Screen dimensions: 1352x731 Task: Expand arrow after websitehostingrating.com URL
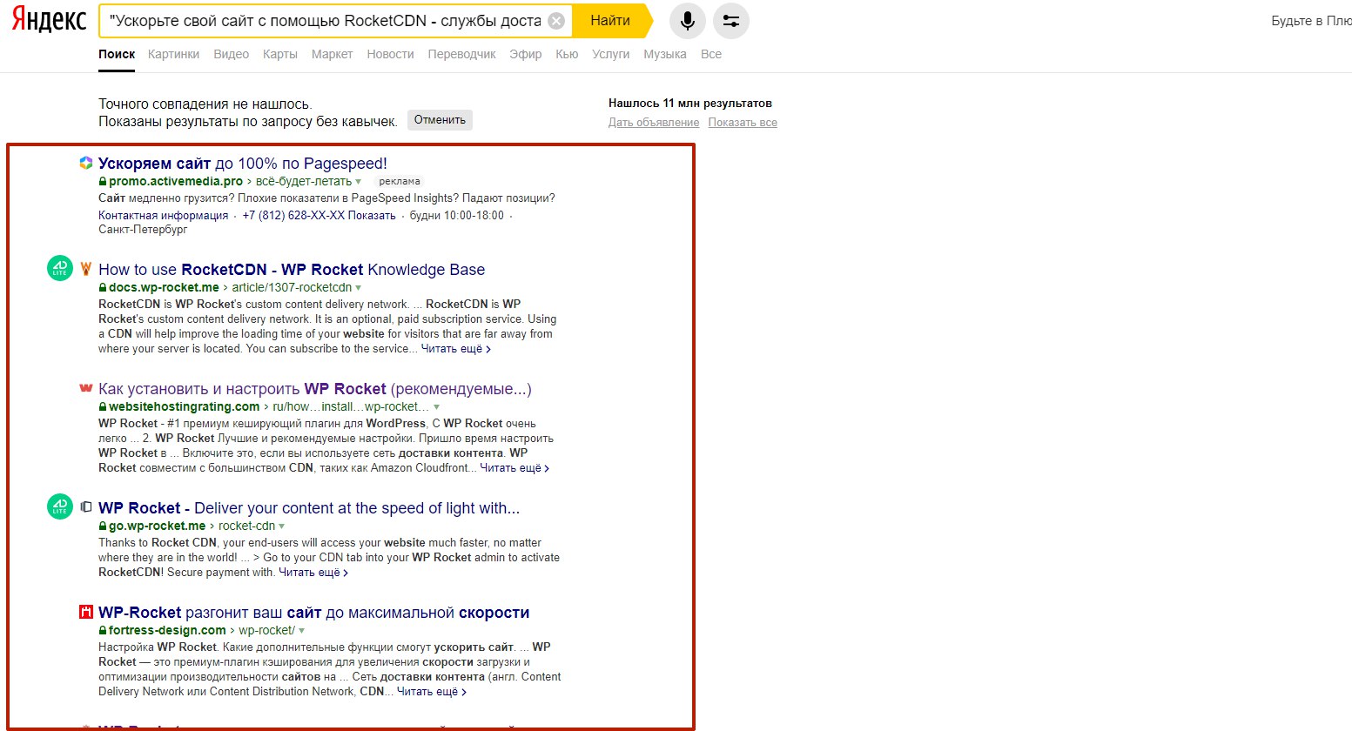coord(437,407)
